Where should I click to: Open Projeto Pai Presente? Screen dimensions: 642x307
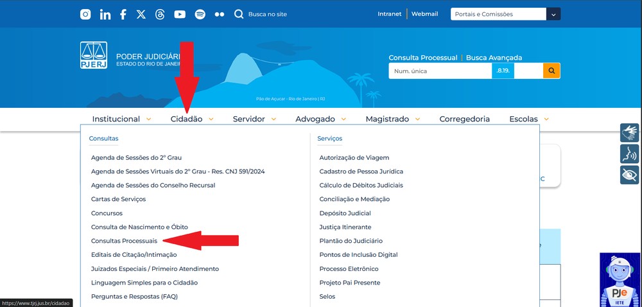pos(350,283)
